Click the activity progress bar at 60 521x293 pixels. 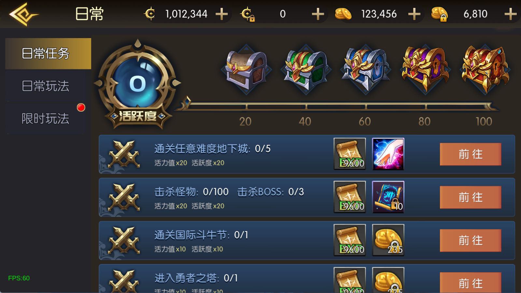[366, 106]
